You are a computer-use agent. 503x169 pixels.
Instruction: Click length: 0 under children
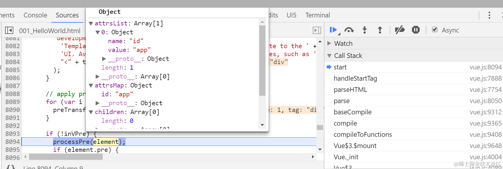coord(117,121)
